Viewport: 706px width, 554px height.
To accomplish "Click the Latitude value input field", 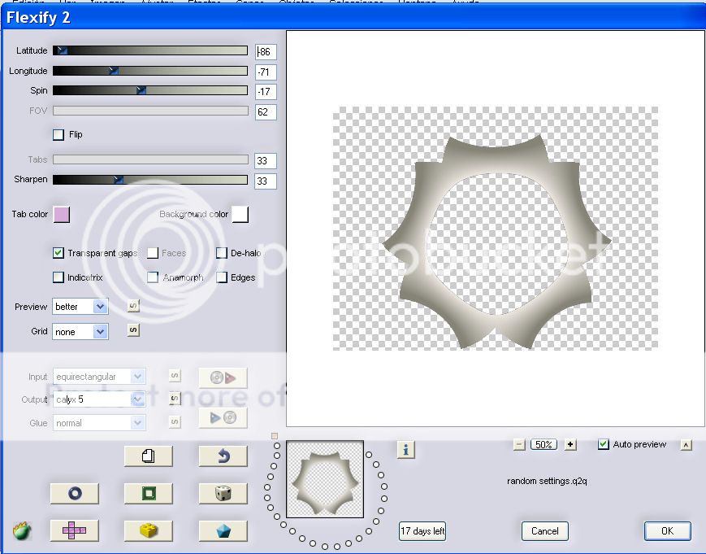I will 266,52.
